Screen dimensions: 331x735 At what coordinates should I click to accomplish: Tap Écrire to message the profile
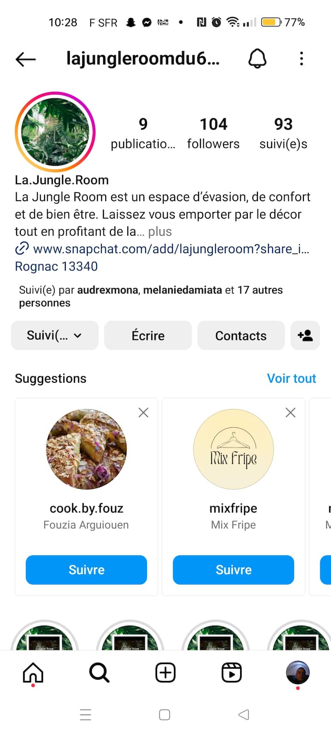pos(148,336)
